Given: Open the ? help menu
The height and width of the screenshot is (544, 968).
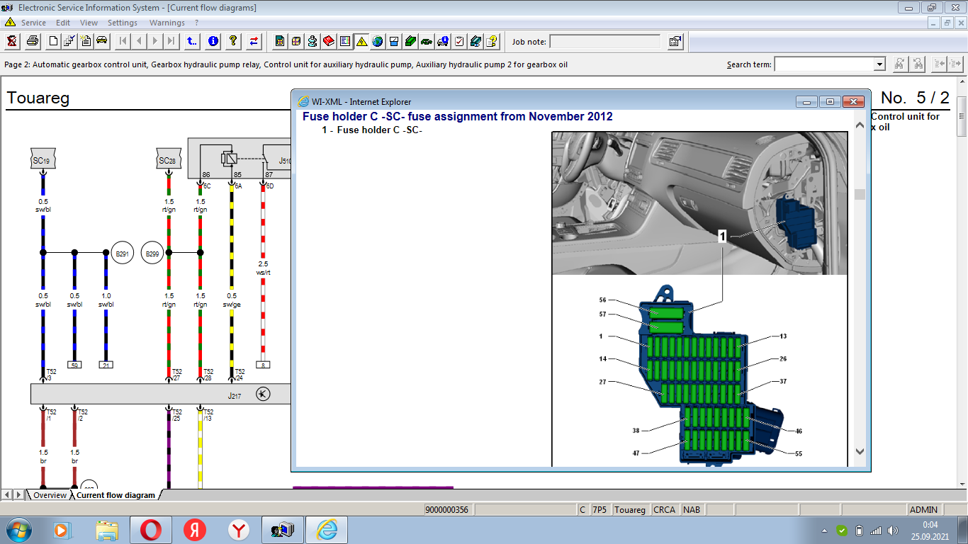Looking at the screenshot, I should [x=196, y=23].
